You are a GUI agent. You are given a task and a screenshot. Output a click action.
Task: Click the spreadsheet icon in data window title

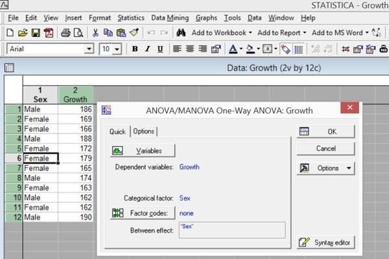[9, 67]
